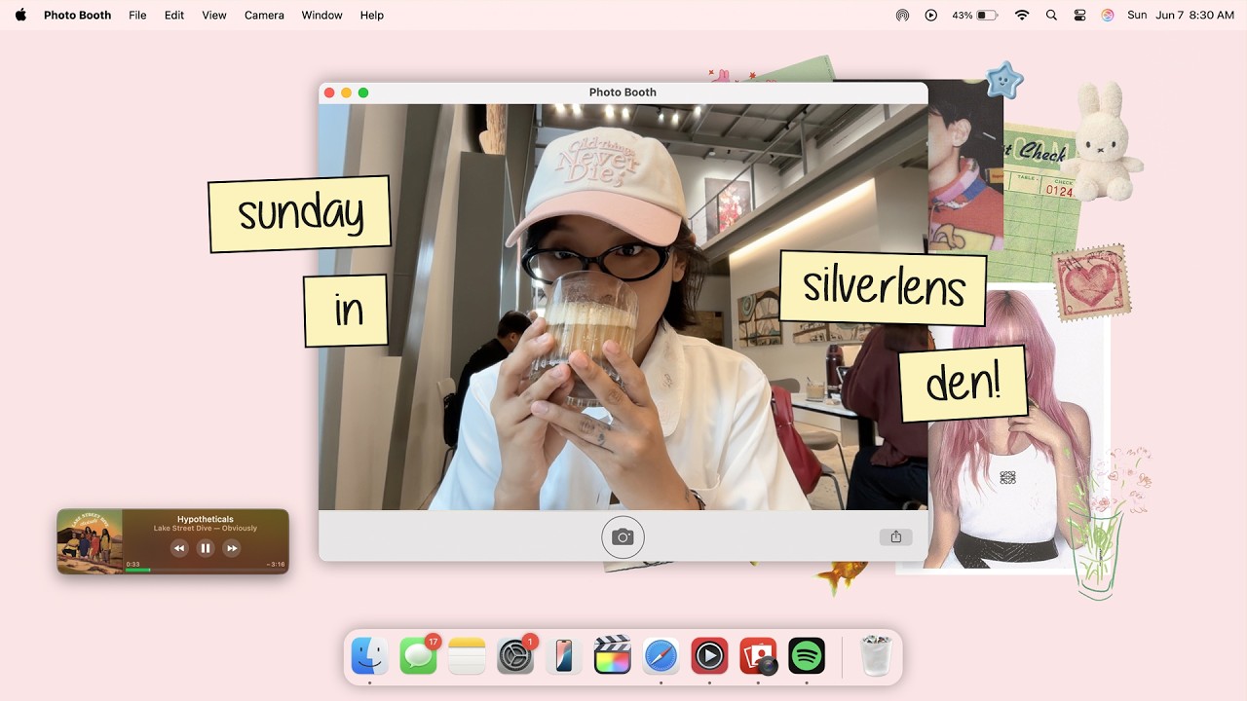The height and width of the screenshot is (701, 1247).
Task: Open the Share menu in Photo Booth
Action: (895, 536)
